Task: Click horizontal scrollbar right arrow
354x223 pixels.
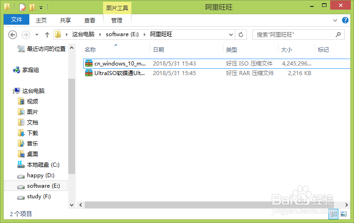Action: point(347,205)
